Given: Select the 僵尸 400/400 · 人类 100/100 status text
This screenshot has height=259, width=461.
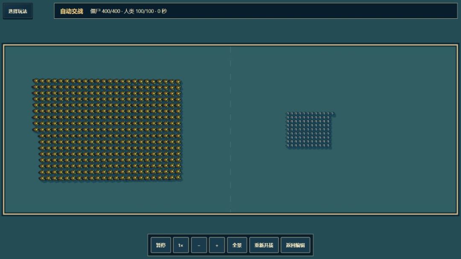Looking at the screenshot, I should click(122, 11).
